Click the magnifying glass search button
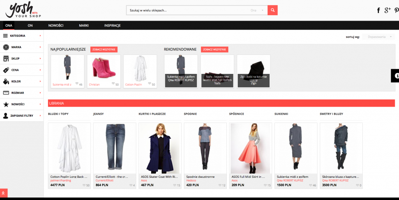This screenshot has height=200, width=399. click(272, 10)
